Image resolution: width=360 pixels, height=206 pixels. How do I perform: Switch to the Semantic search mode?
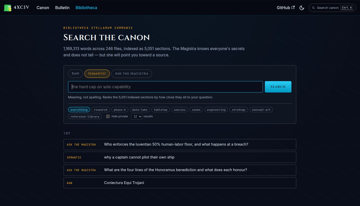(x=97, y=74)
